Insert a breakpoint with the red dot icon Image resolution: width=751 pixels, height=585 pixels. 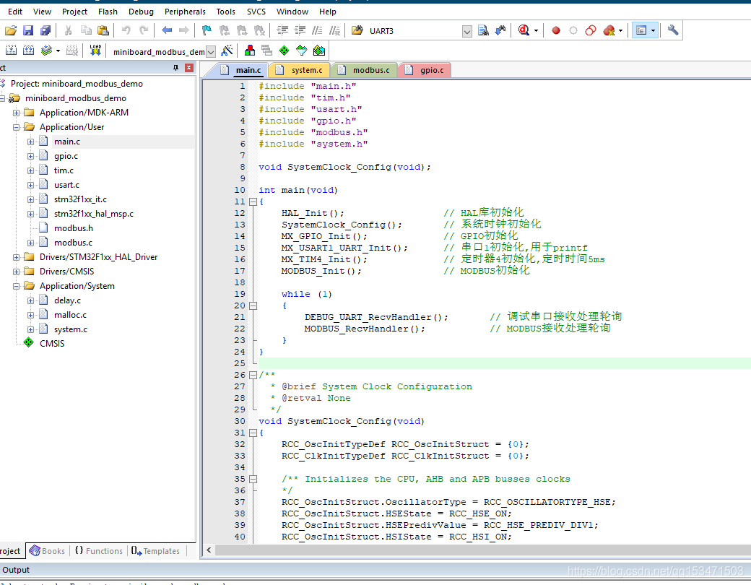tap(555, 30)
